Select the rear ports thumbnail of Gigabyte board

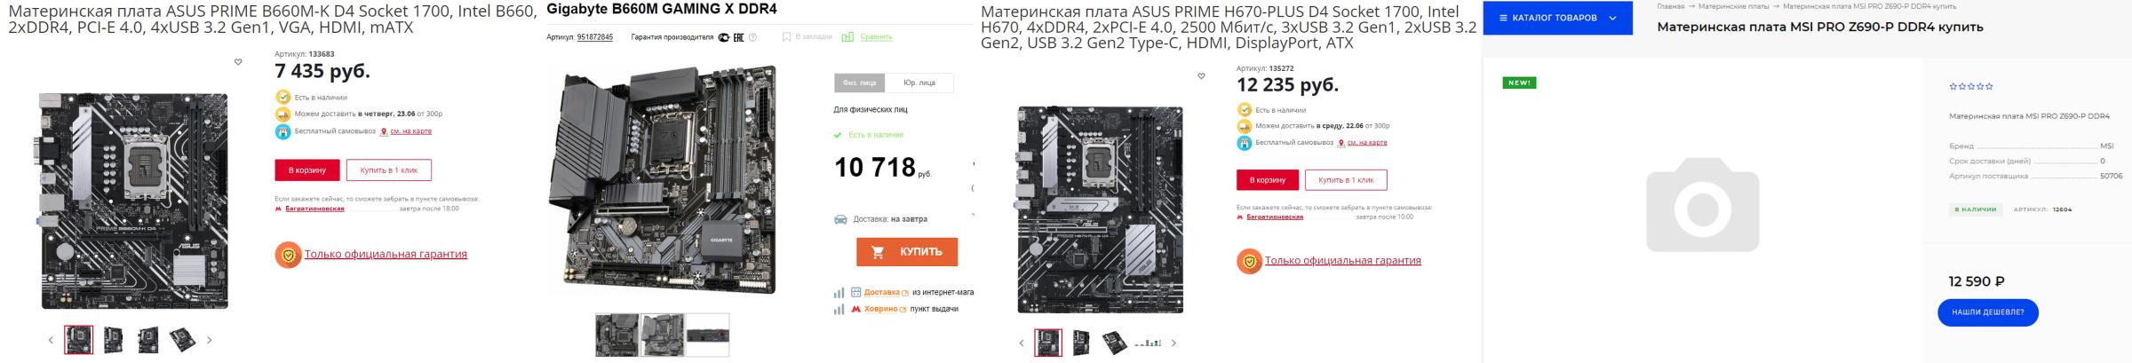[707, 335]
